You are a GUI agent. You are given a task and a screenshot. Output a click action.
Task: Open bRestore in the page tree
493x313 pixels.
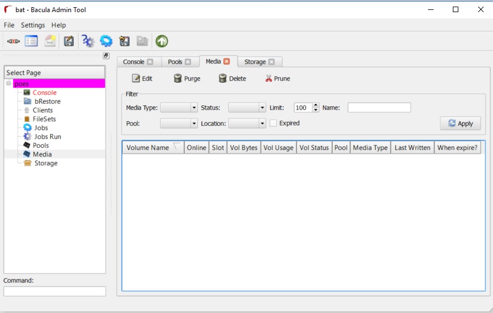pyautogui.click(x=47, y=101)
